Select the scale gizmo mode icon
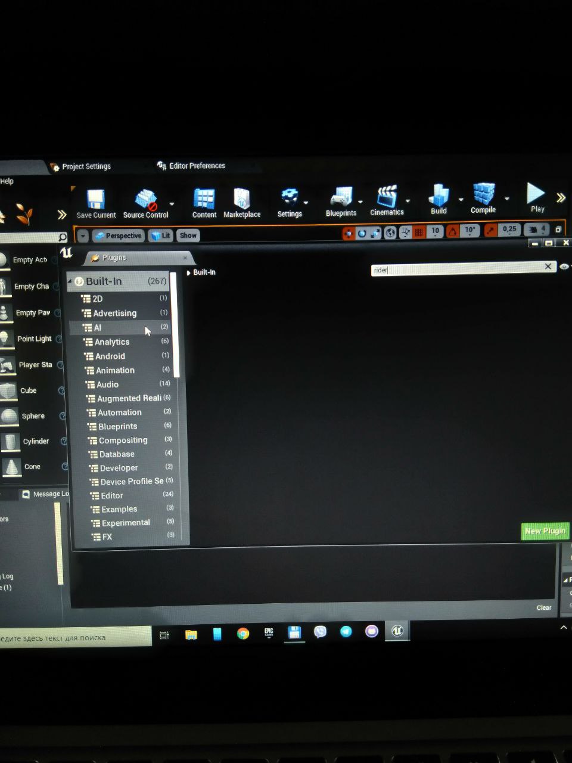Screen dimensions: 572x763 pos(375,233)
